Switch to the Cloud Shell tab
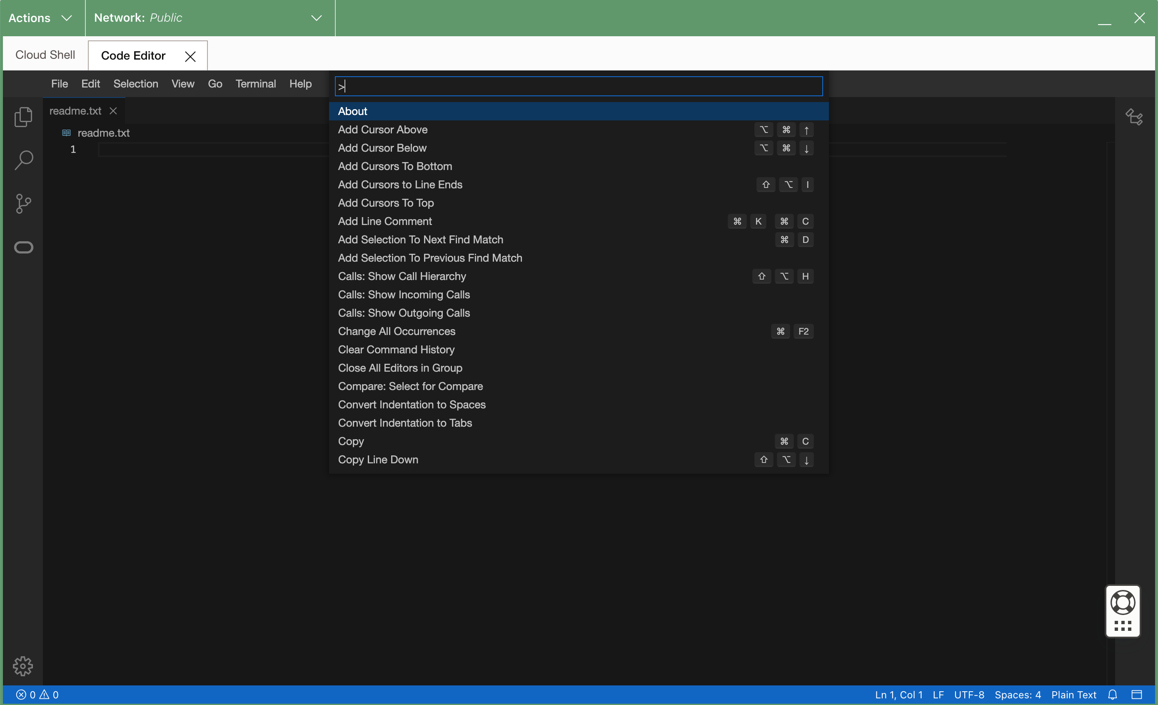Image resolution: width=1158 pixels, height=705 pixels. (x=45, y=54)
